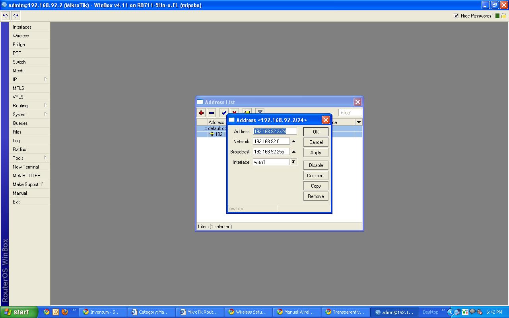Viewport: 509px width, 318px height.
Task: Click Make Supout.rif in the sidebar
Action: pos(30,184)
